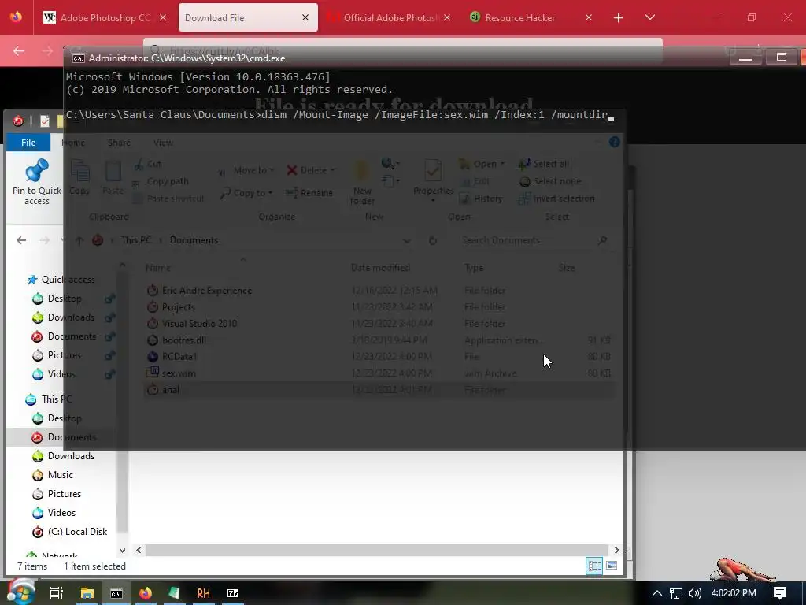Click Select none in ribbon
The image size is (806, 605).
(x=550, y=181)
